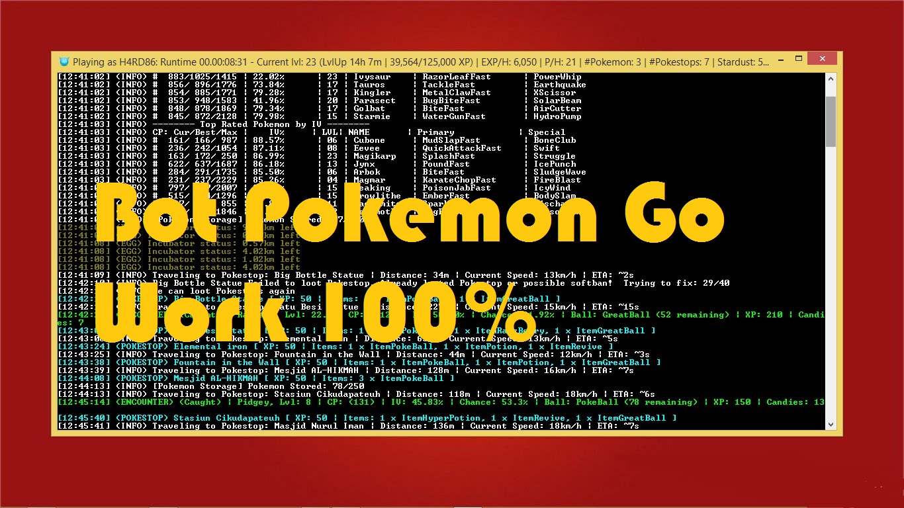Select the 'Starmie' entry text
The width and height of the screenshot is (904, 508).
click(372, 116)
